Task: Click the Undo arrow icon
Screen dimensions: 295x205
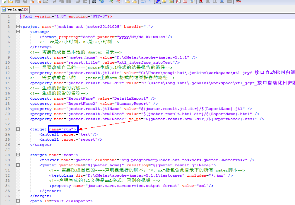Action: [x=78, y=2]
